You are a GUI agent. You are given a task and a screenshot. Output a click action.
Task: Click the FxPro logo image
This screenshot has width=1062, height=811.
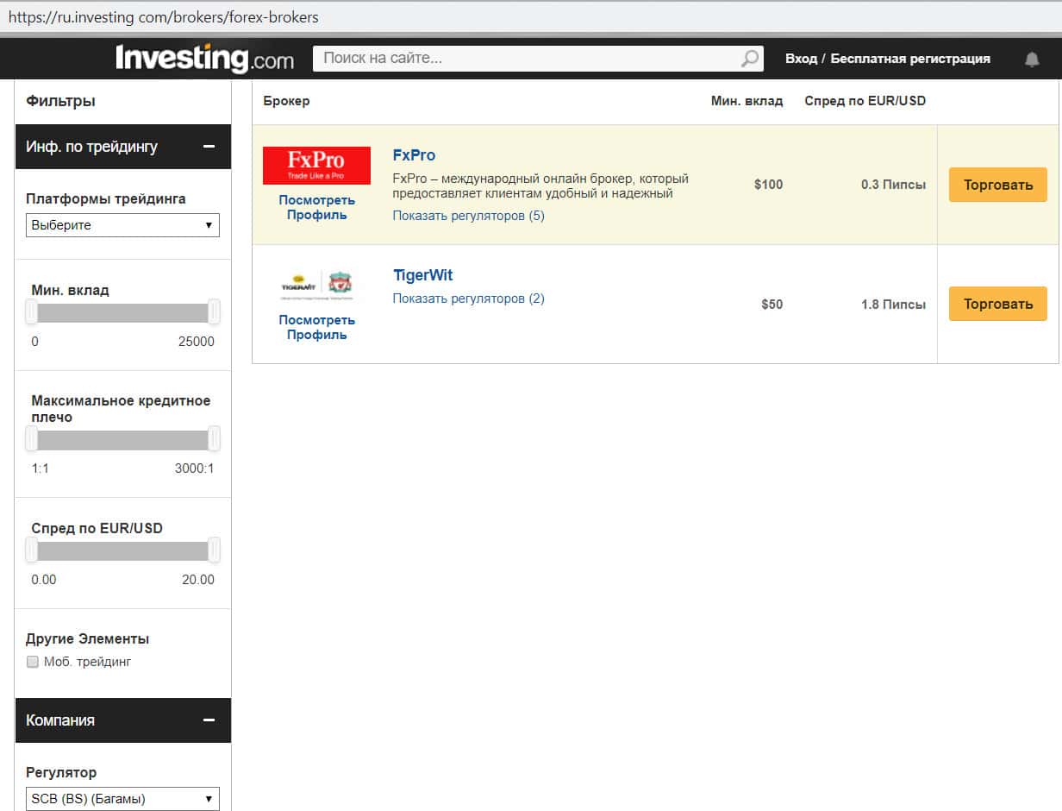click(316, 166)
